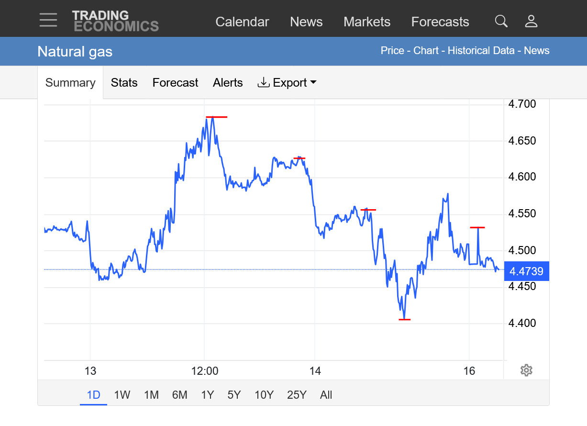Open the News menu link
Viewport: 587px width, 426px height.
[306, 22]
